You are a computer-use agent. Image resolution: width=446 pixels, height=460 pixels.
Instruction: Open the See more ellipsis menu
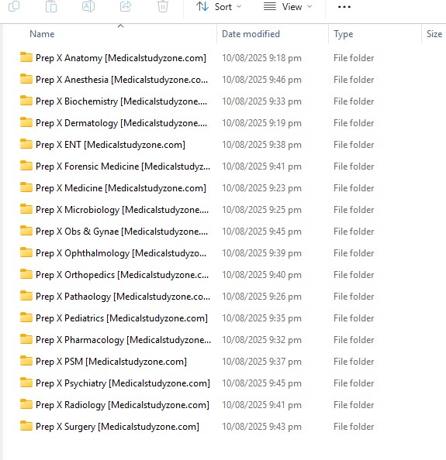[344, 7]
